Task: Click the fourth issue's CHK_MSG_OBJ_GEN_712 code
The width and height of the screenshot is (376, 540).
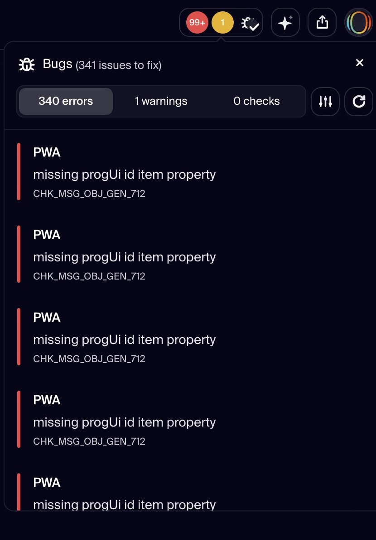Action: click(89, 441)
